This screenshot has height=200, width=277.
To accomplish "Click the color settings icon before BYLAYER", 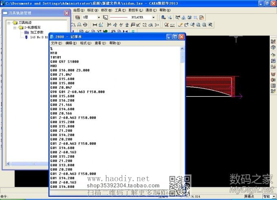I will click(x=106, y=17).
